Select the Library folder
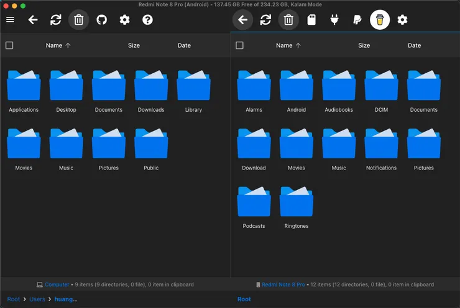 click(193, 91)
